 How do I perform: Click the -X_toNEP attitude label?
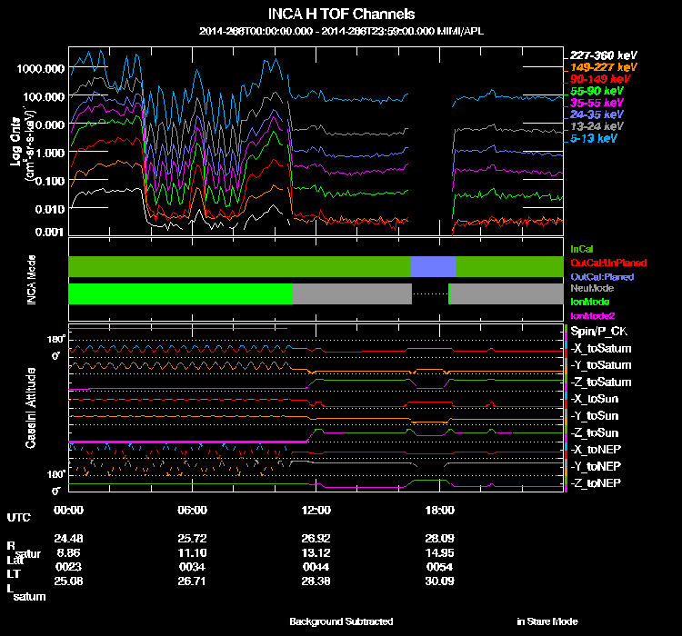596,450
